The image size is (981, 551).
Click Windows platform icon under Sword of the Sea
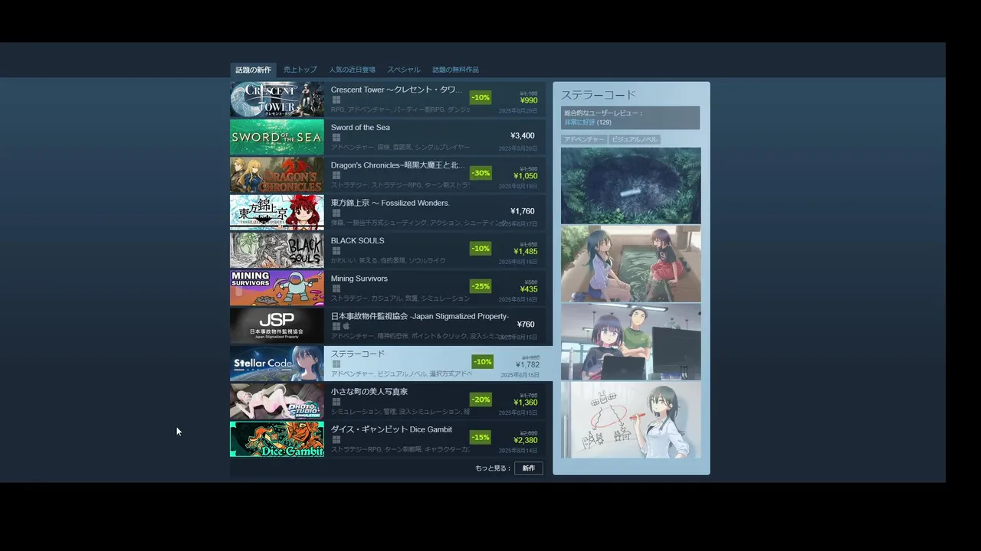point(336,138)
